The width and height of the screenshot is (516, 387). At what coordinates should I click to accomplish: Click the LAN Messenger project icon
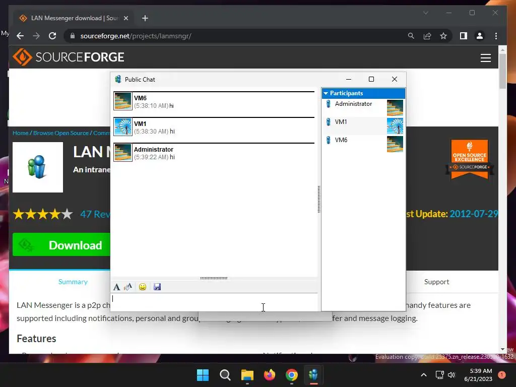tap(37, 167)
